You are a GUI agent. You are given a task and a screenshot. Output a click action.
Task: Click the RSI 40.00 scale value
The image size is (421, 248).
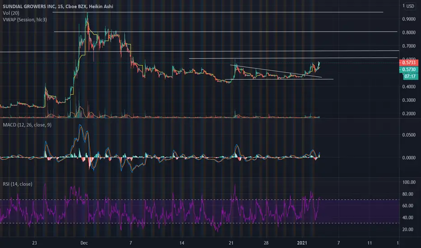pyautogui.click(x=408, y=218)
